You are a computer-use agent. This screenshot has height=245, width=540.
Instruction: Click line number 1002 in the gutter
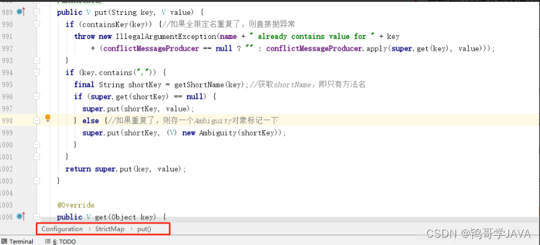[x=7, y=169]
